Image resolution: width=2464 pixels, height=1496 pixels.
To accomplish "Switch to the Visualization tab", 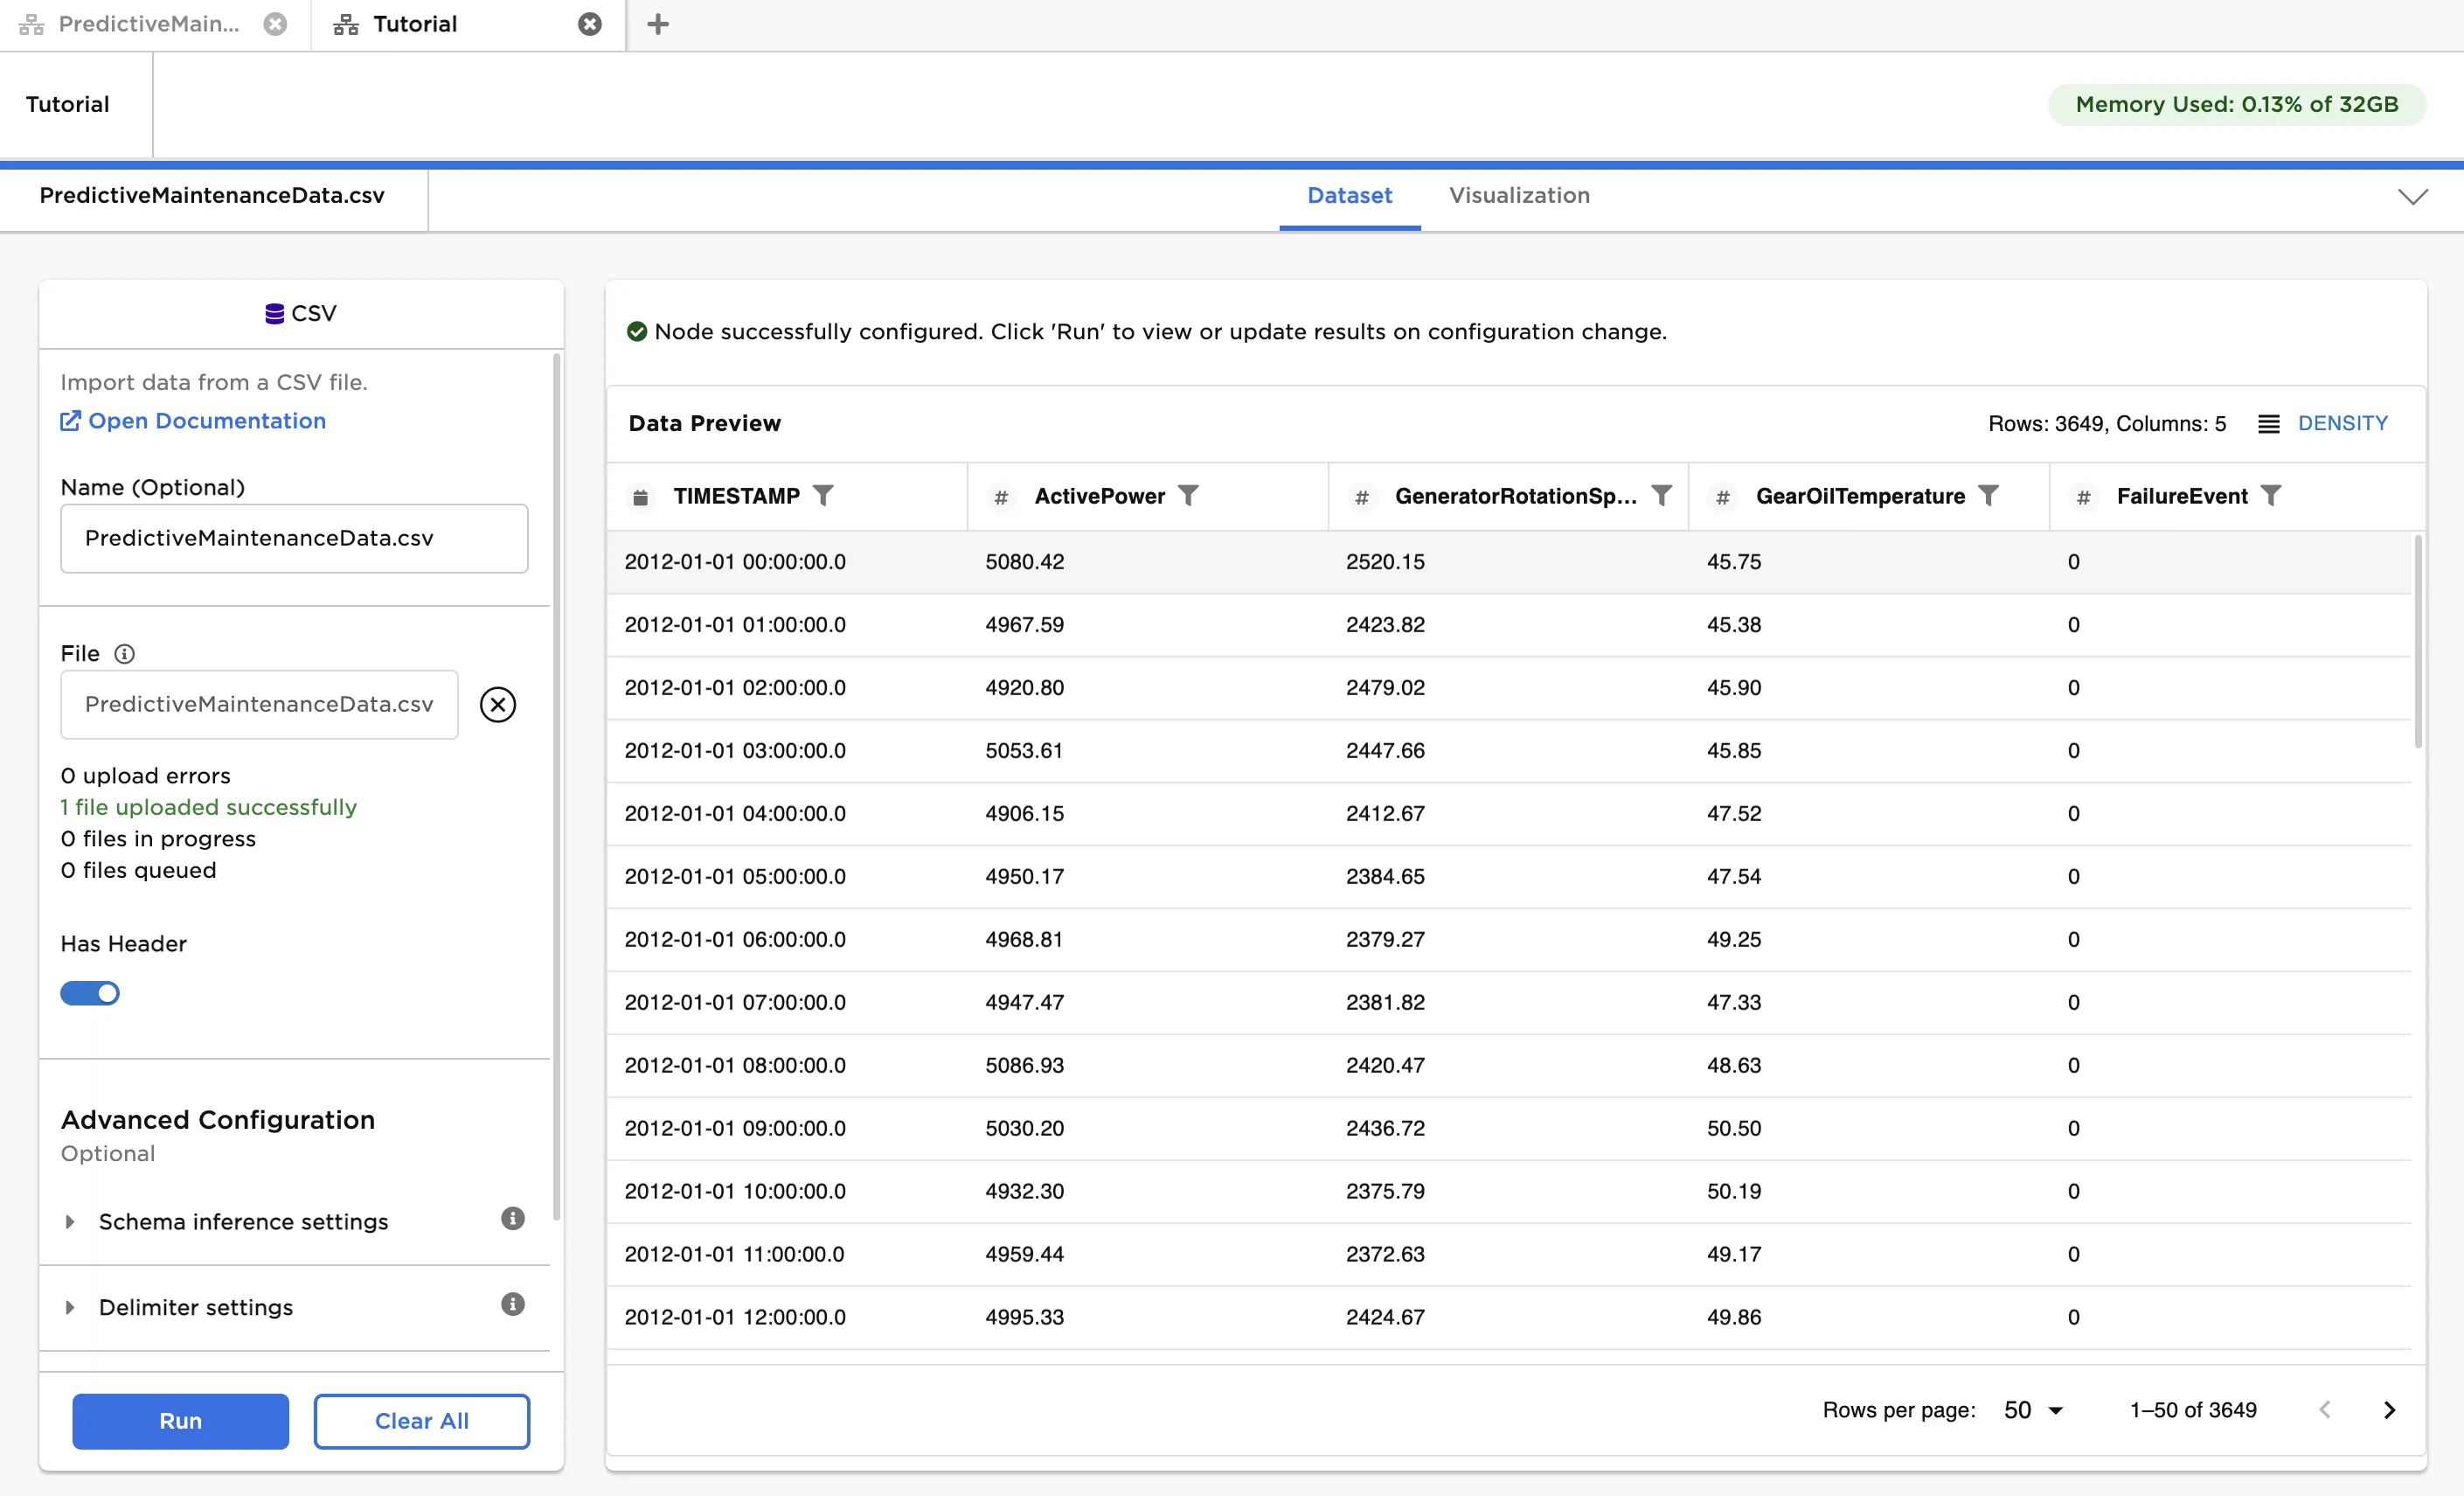I will click(x=1519, y=196).
